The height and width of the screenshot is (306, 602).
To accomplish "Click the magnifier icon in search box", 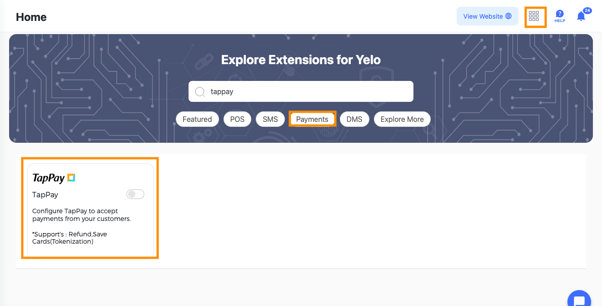I will [200, 92].
